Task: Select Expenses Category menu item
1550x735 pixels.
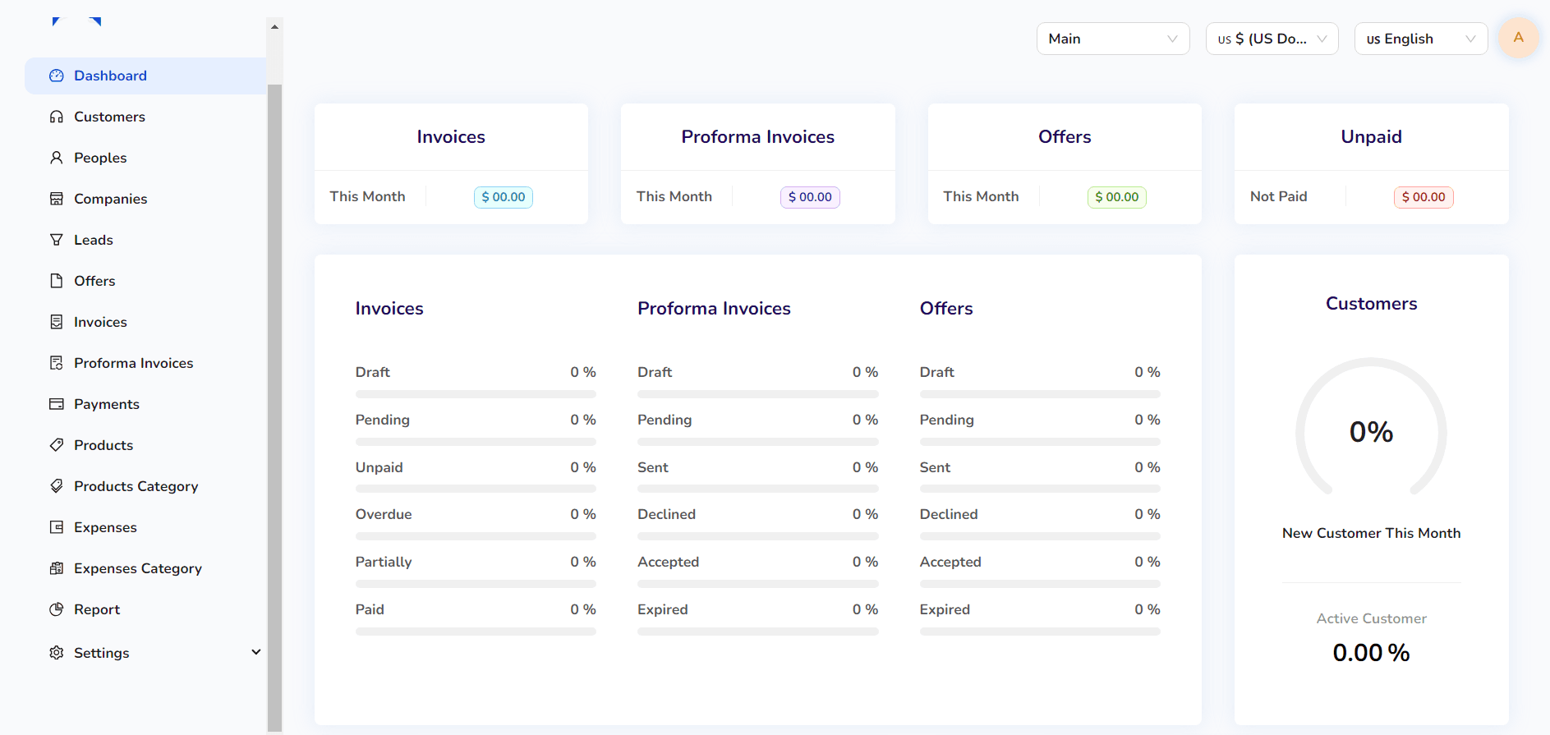Action: click(x=137, y=568)
